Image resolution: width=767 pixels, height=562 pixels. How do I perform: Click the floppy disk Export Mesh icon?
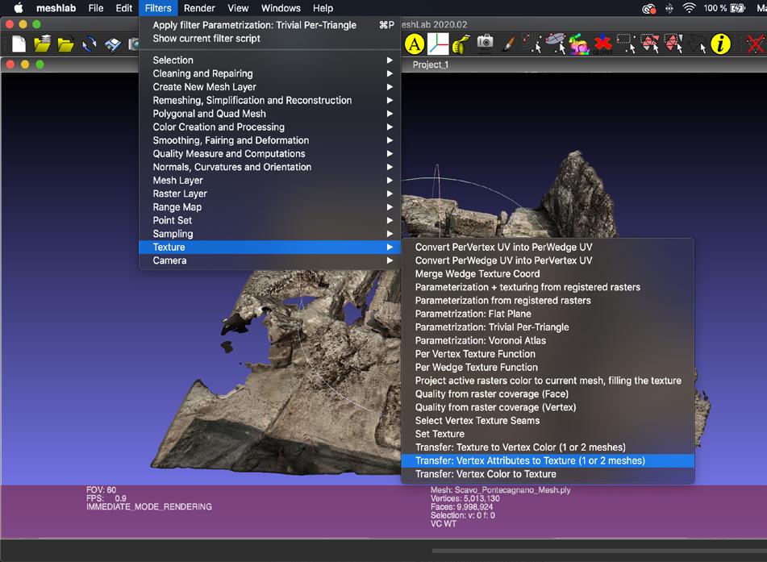point(112,44)
